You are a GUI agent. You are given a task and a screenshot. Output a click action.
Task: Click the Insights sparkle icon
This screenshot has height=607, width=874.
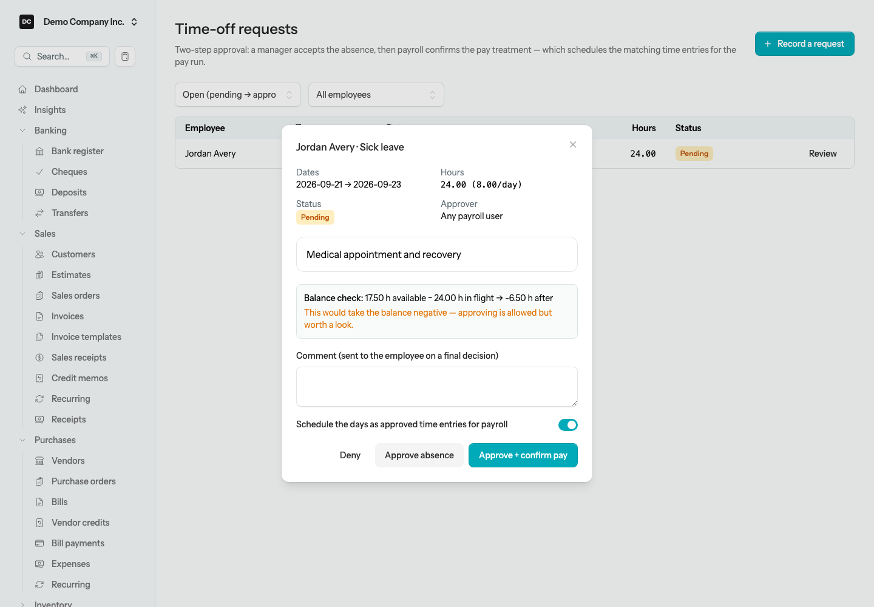click(x=22, y=110)
